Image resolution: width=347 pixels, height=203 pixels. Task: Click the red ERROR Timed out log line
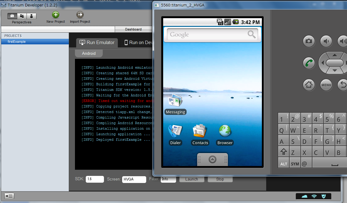click(x=117, y=101)
